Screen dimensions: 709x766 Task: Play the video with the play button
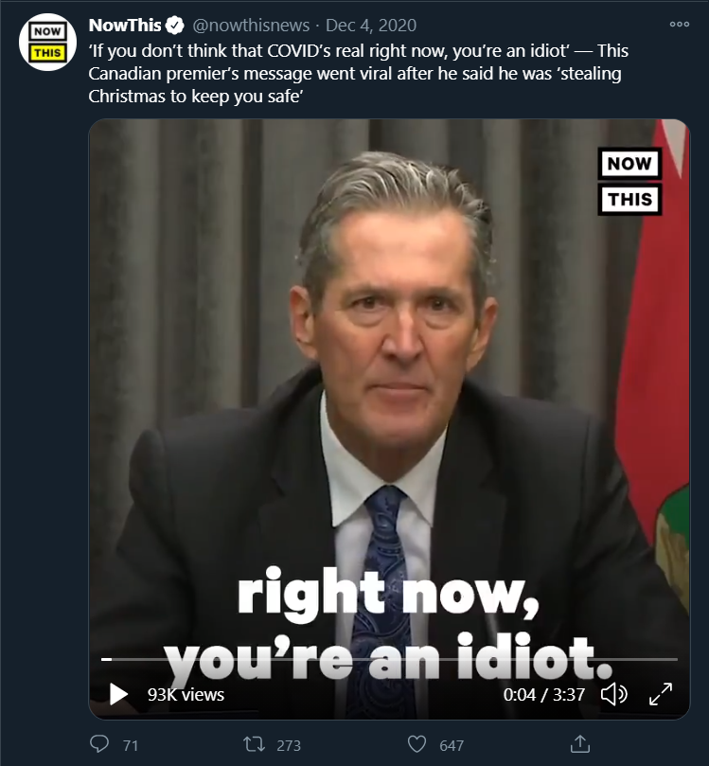118,694
